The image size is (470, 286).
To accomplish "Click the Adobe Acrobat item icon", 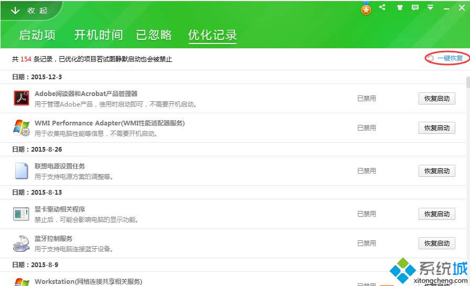I will [22, 98].
